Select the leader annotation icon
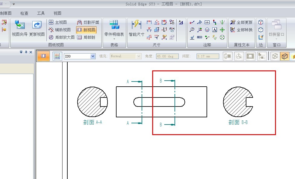The width and height of the screenshot is (295, 179). coord(192,22)
